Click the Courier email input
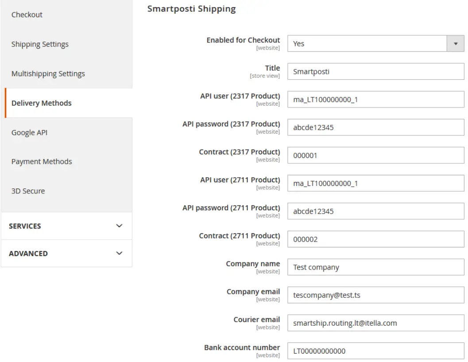The width and height of the screenshot is (468, 362). coord(376,323)
